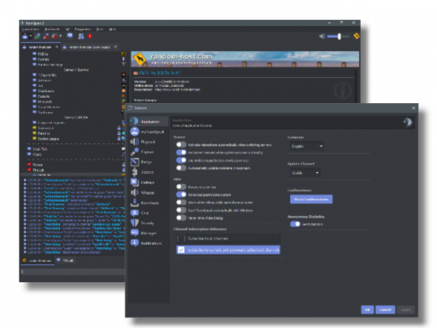437x328 pixels.
Task: Expand the Update Channel Stable dropdown
Action: tap(304, 173)
